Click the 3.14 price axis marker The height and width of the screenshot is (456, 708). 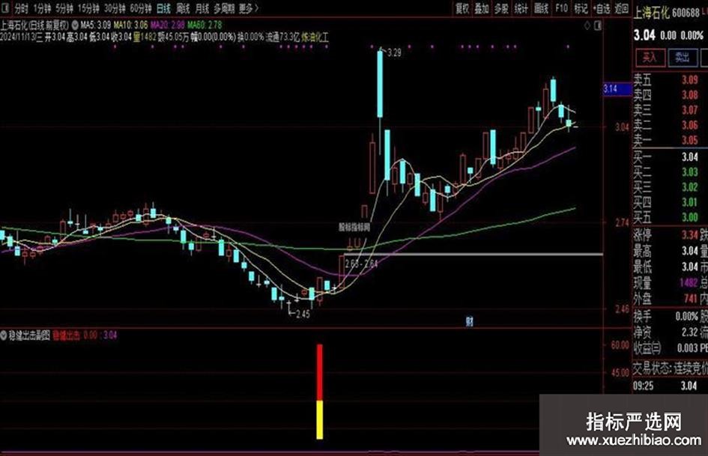point(617,89)
